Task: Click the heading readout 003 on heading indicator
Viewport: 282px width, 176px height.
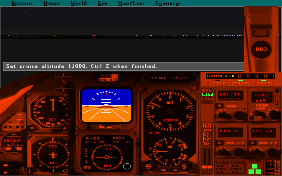Action: click(53, 147)
